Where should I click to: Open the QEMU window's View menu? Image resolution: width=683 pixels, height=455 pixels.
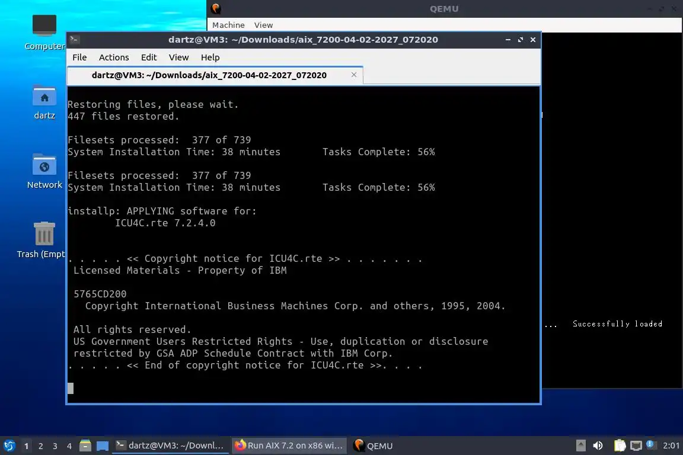[x=263, y=25]
